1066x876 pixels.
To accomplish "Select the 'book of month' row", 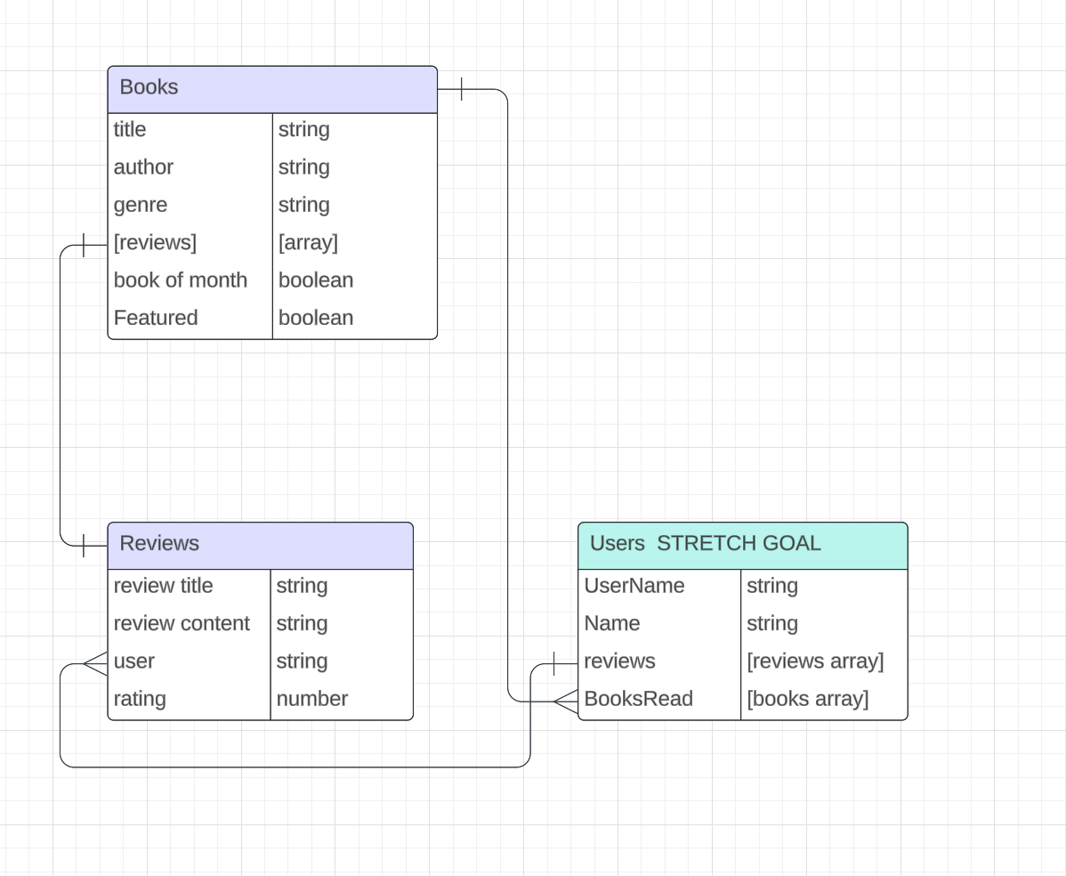I will tap(272, 280).
